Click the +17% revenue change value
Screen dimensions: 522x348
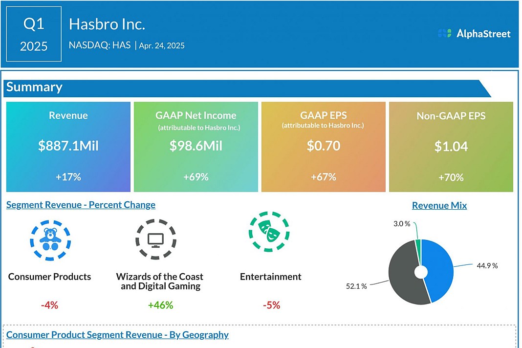[x=68, y=177]
